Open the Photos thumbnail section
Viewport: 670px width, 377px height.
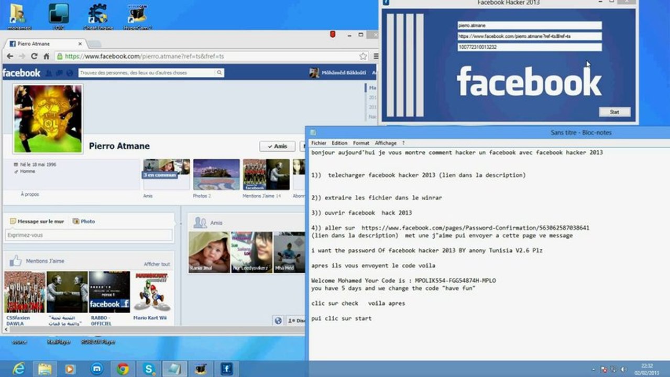click(216, 174)
